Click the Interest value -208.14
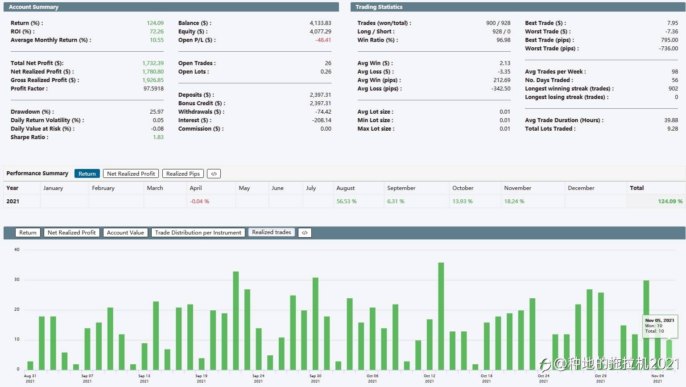The height and width of the screenshot is (387, 686). [322, 120]
